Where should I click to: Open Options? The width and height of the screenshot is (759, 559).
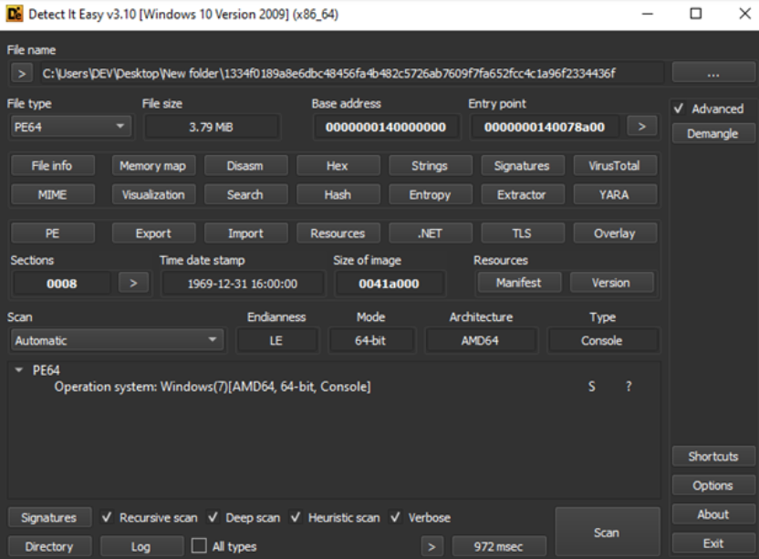pos(713,485)
